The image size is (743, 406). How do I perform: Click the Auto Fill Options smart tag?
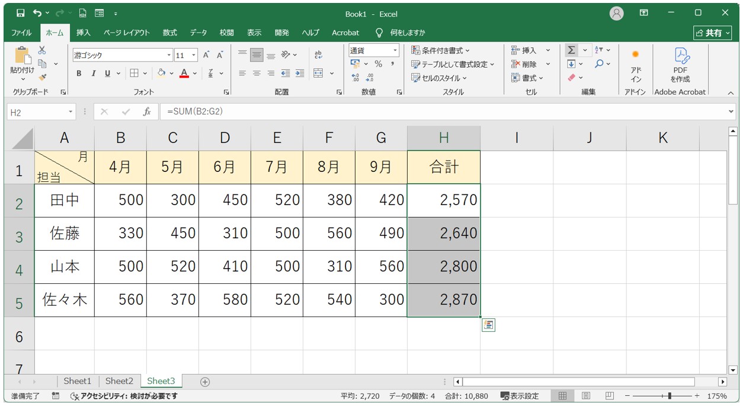(x=488, y=324)
